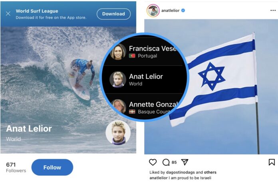Click the 'others' likes link
Image resolution: width=278 pixels, height=182 pixels.
210,172
